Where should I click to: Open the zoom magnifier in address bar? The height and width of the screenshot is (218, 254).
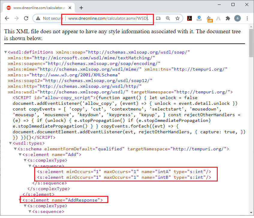(168, 18)
